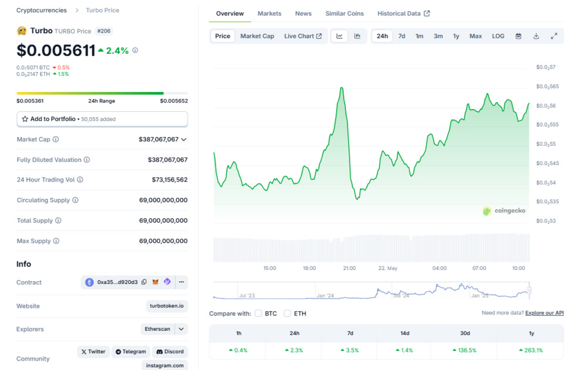This screenshot has width=577, height=370.
Task: Click the X logo on the Twitter button
Action: click(x=84, y=352)
